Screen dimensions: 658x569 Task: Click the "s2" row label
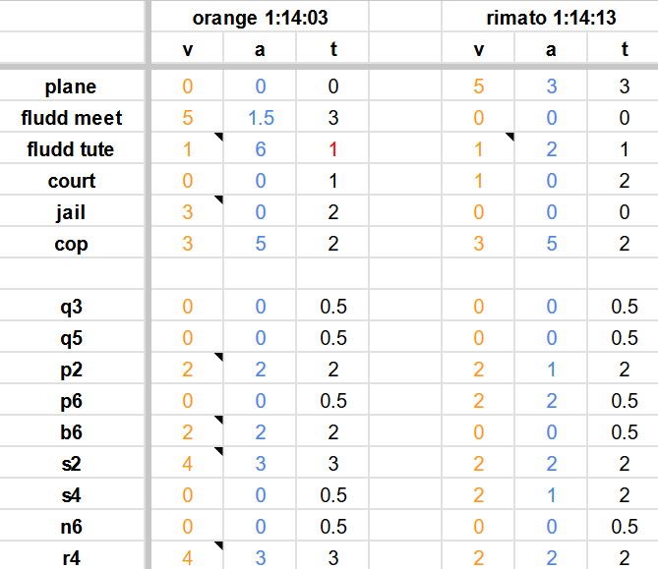[x=72, y=464]
